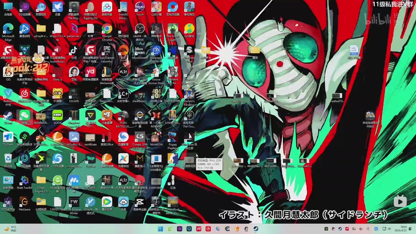Open the PUBG BATTLEGROUNDS shortcut
This screenshot has width=416, height=234.
pos(123,115)
